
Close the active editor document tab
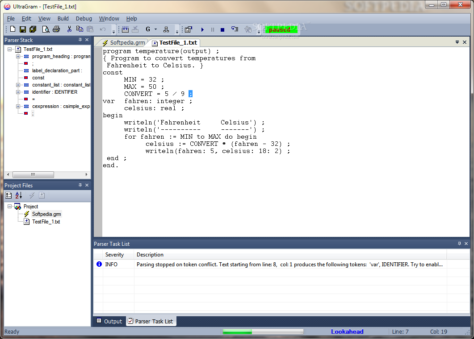click(x=465, y=42)
